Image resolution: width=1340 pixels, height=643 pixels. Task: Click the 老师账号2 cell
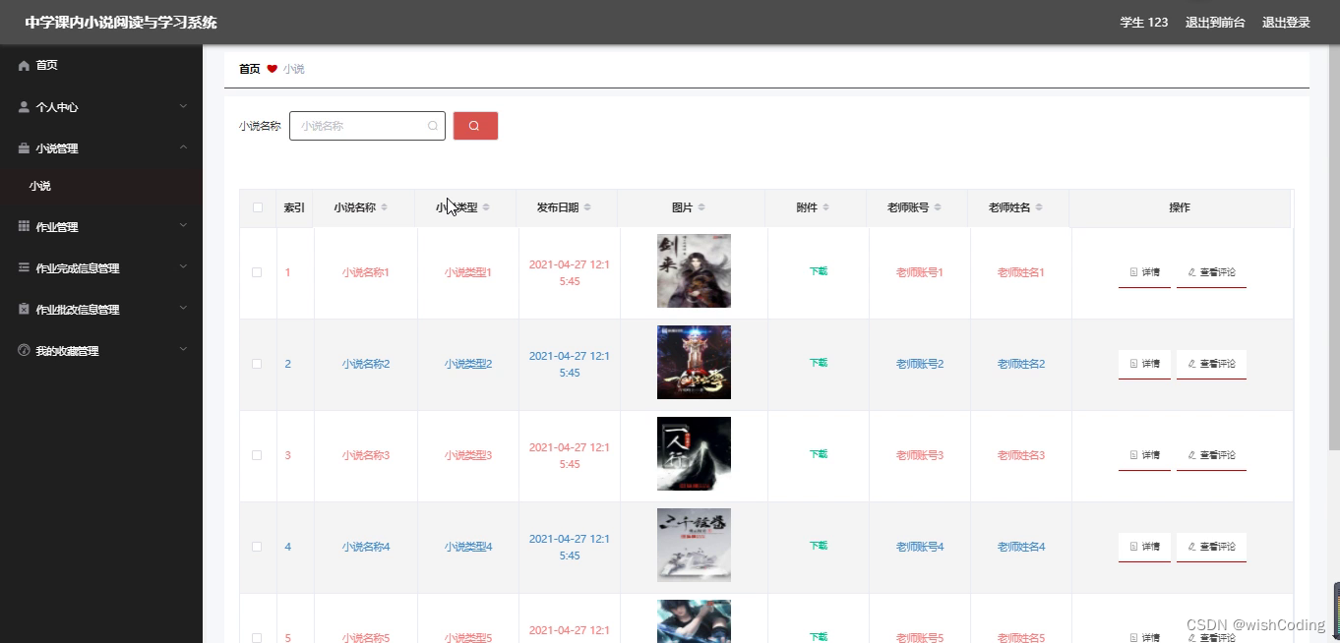[x=920, y=364]
